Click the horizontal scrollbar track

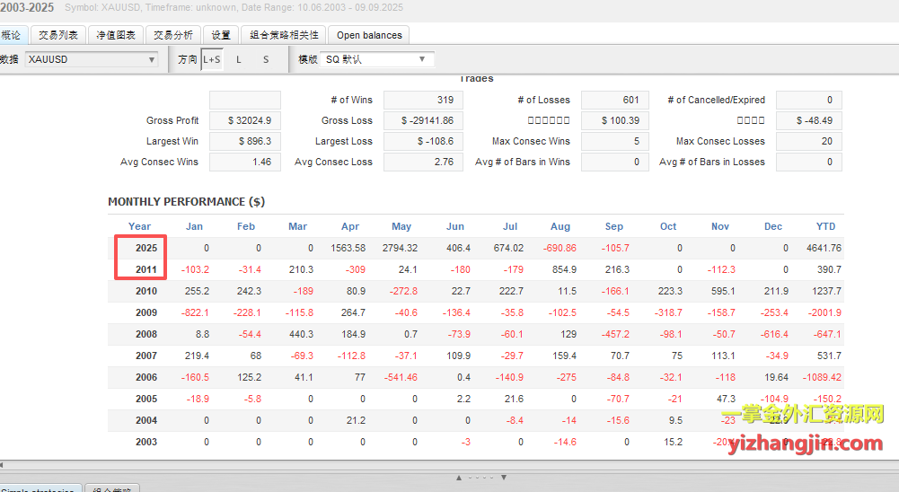tap(449, 464)
